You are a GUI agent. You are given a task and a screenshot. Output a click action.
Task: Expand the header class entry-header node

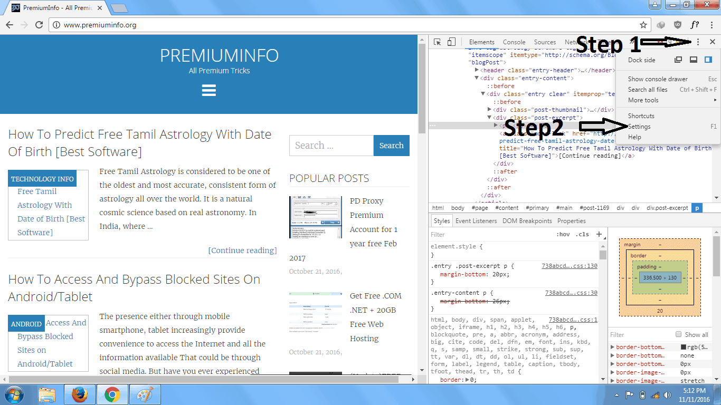(477, 70)
